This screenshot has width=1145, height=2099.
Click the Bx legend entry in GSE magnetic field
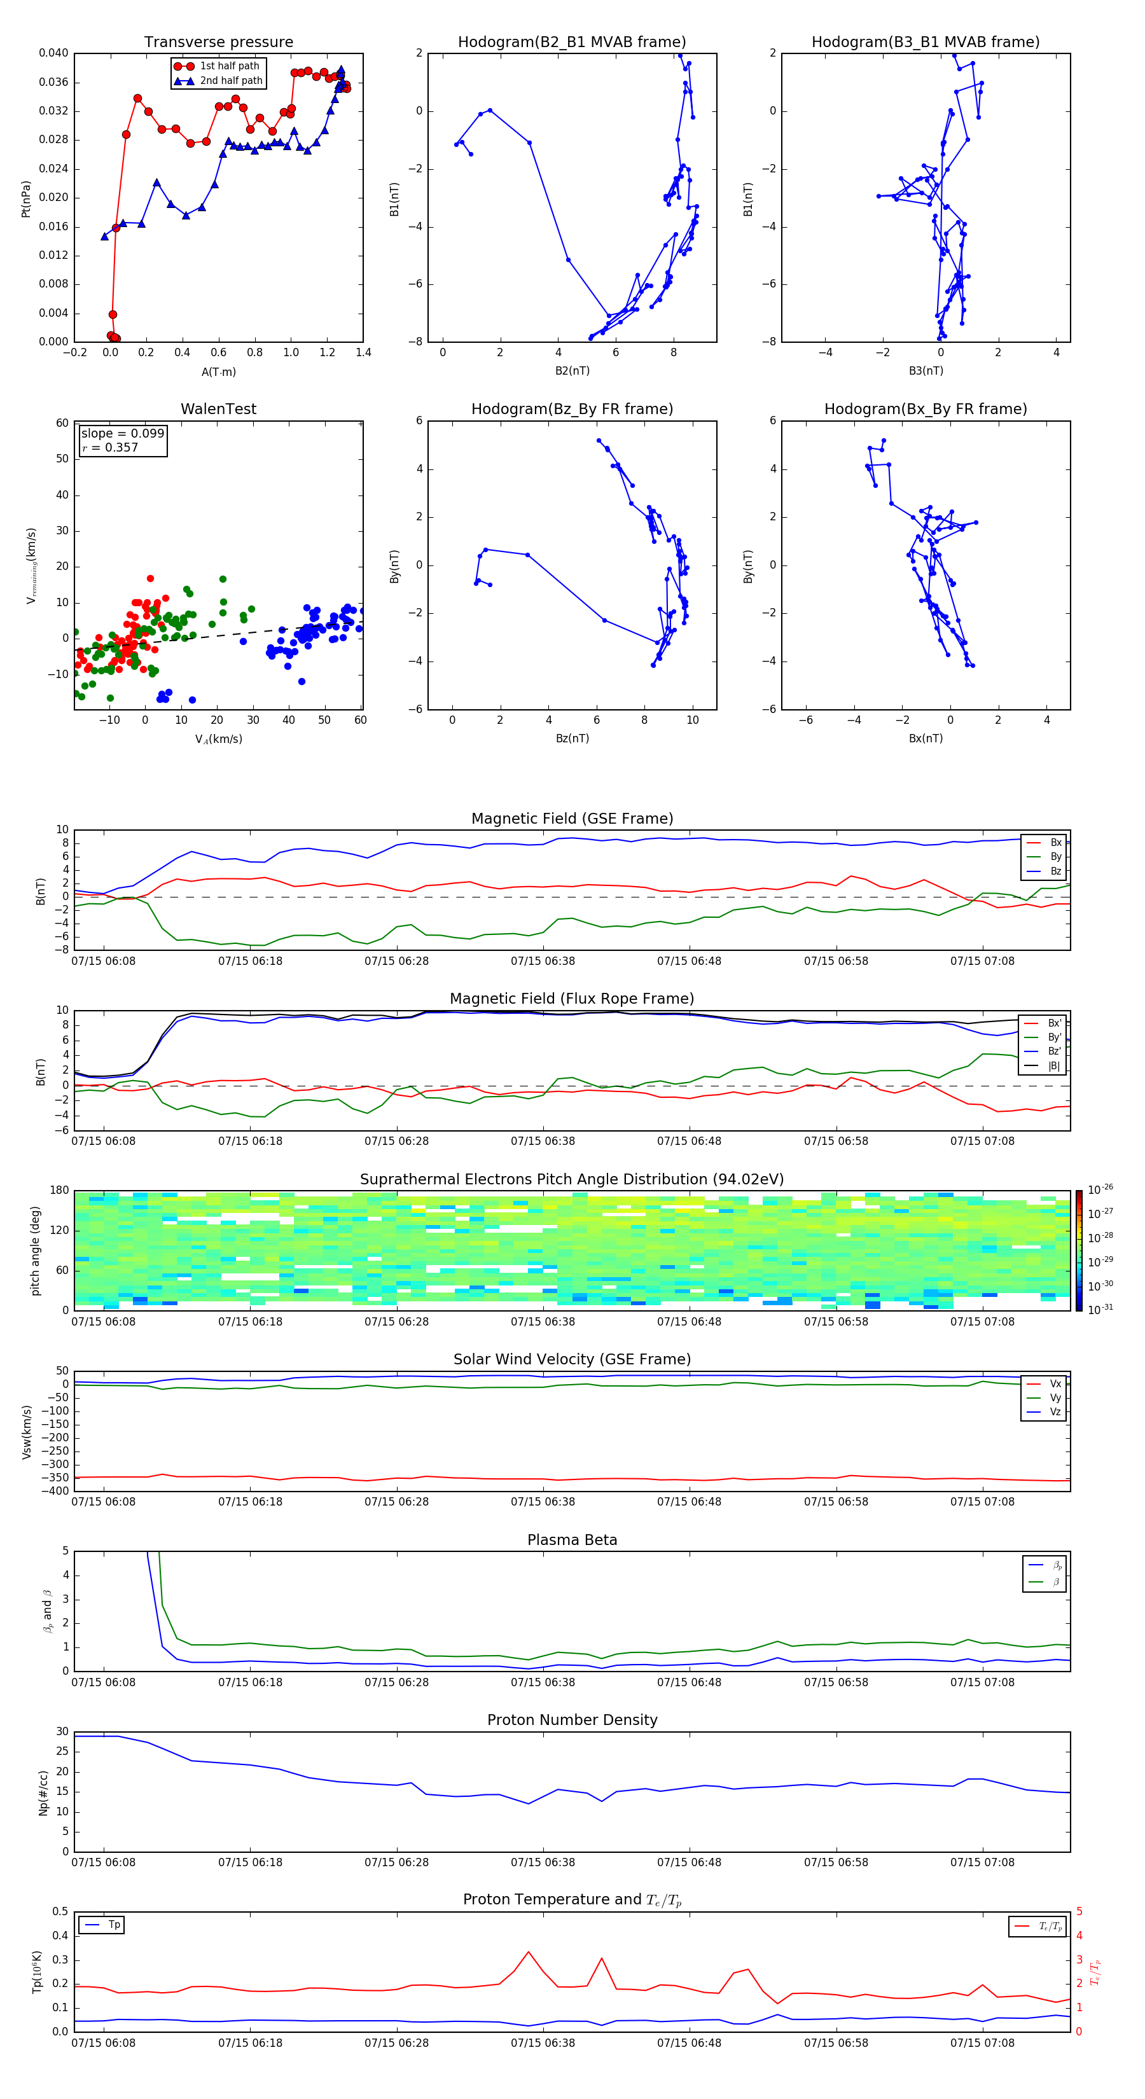(x=1044, y=843)
